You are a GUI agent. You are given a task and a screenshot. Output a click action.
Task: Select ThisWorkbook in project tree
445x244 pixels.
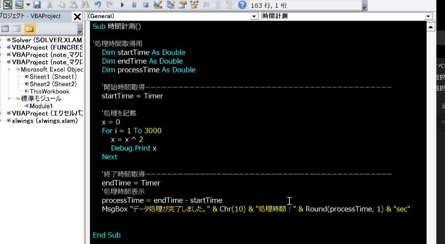coord(49,91)
